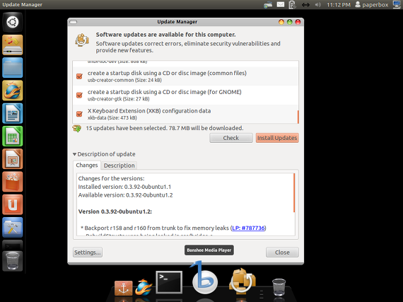
Task: Launch Firefox from the left launcher
Action: 12,91
